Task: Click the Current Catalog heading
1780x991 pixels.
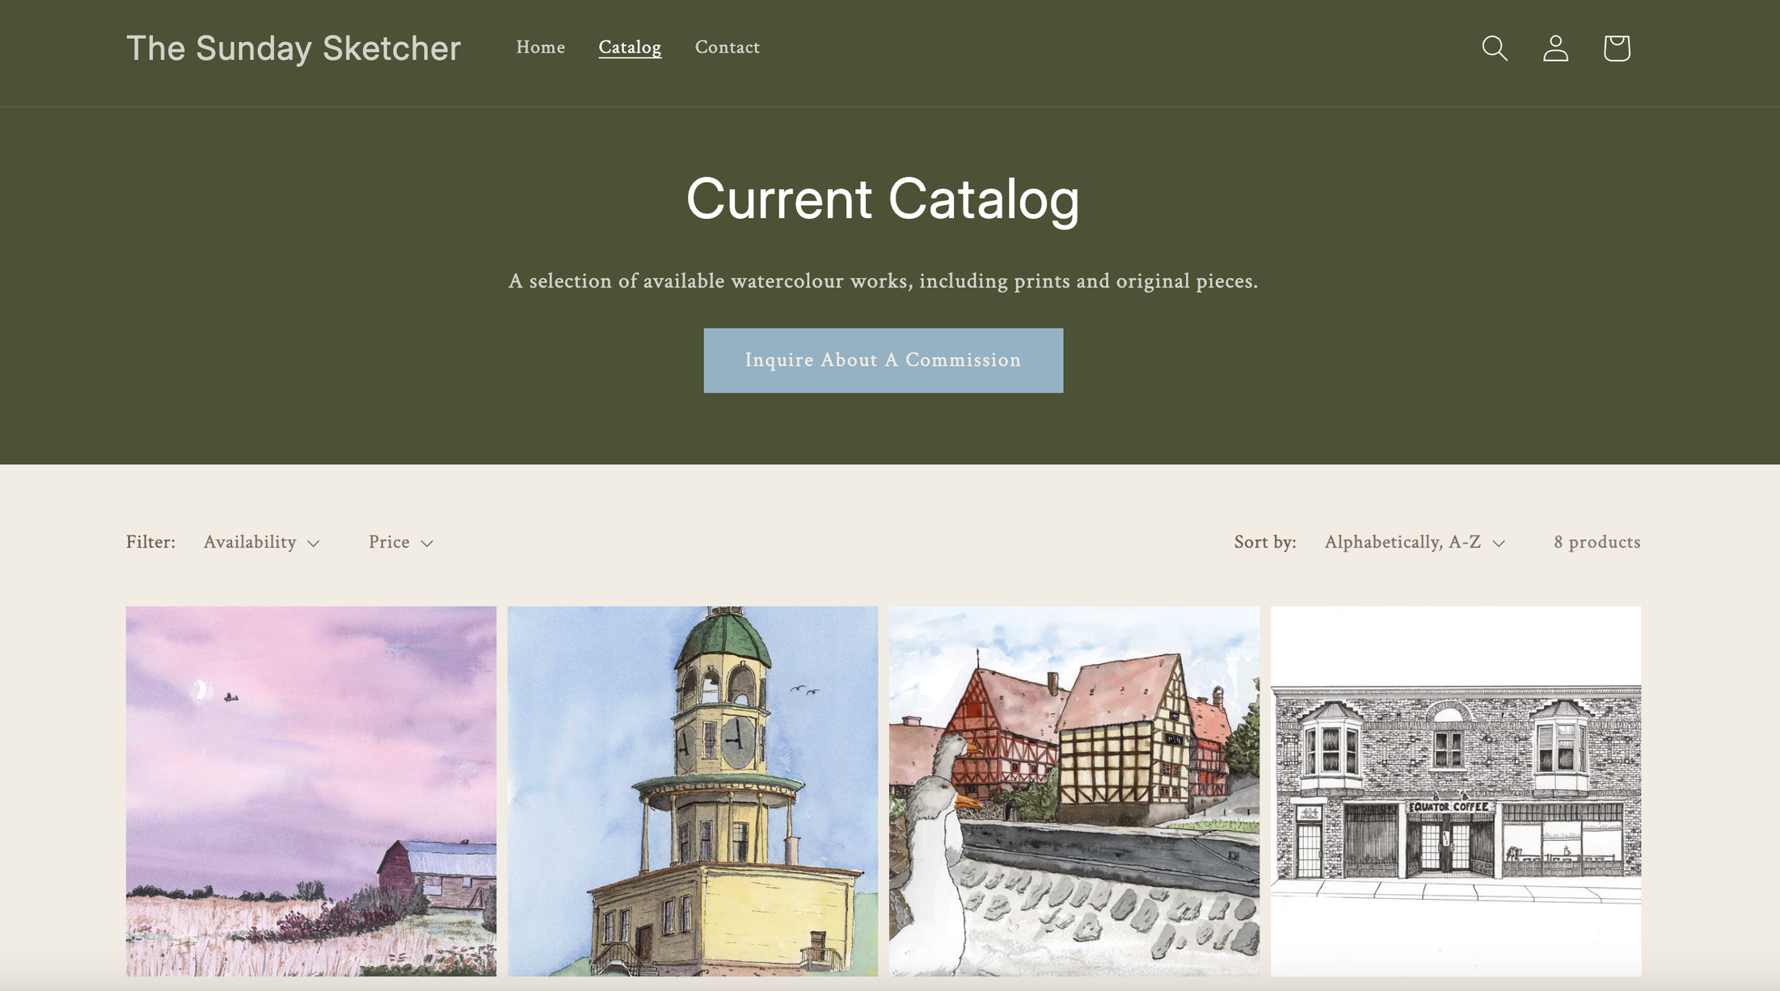Action: pyautogui.click(x=883, y=199)
